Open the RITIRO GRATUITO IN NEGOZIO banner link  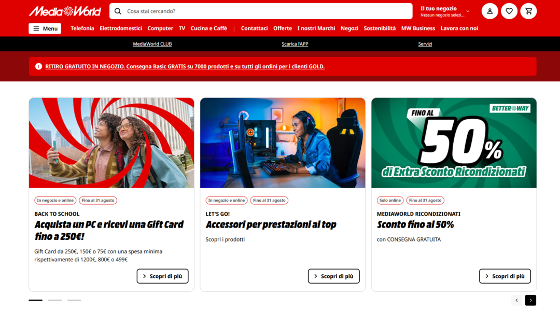[185, 66]
